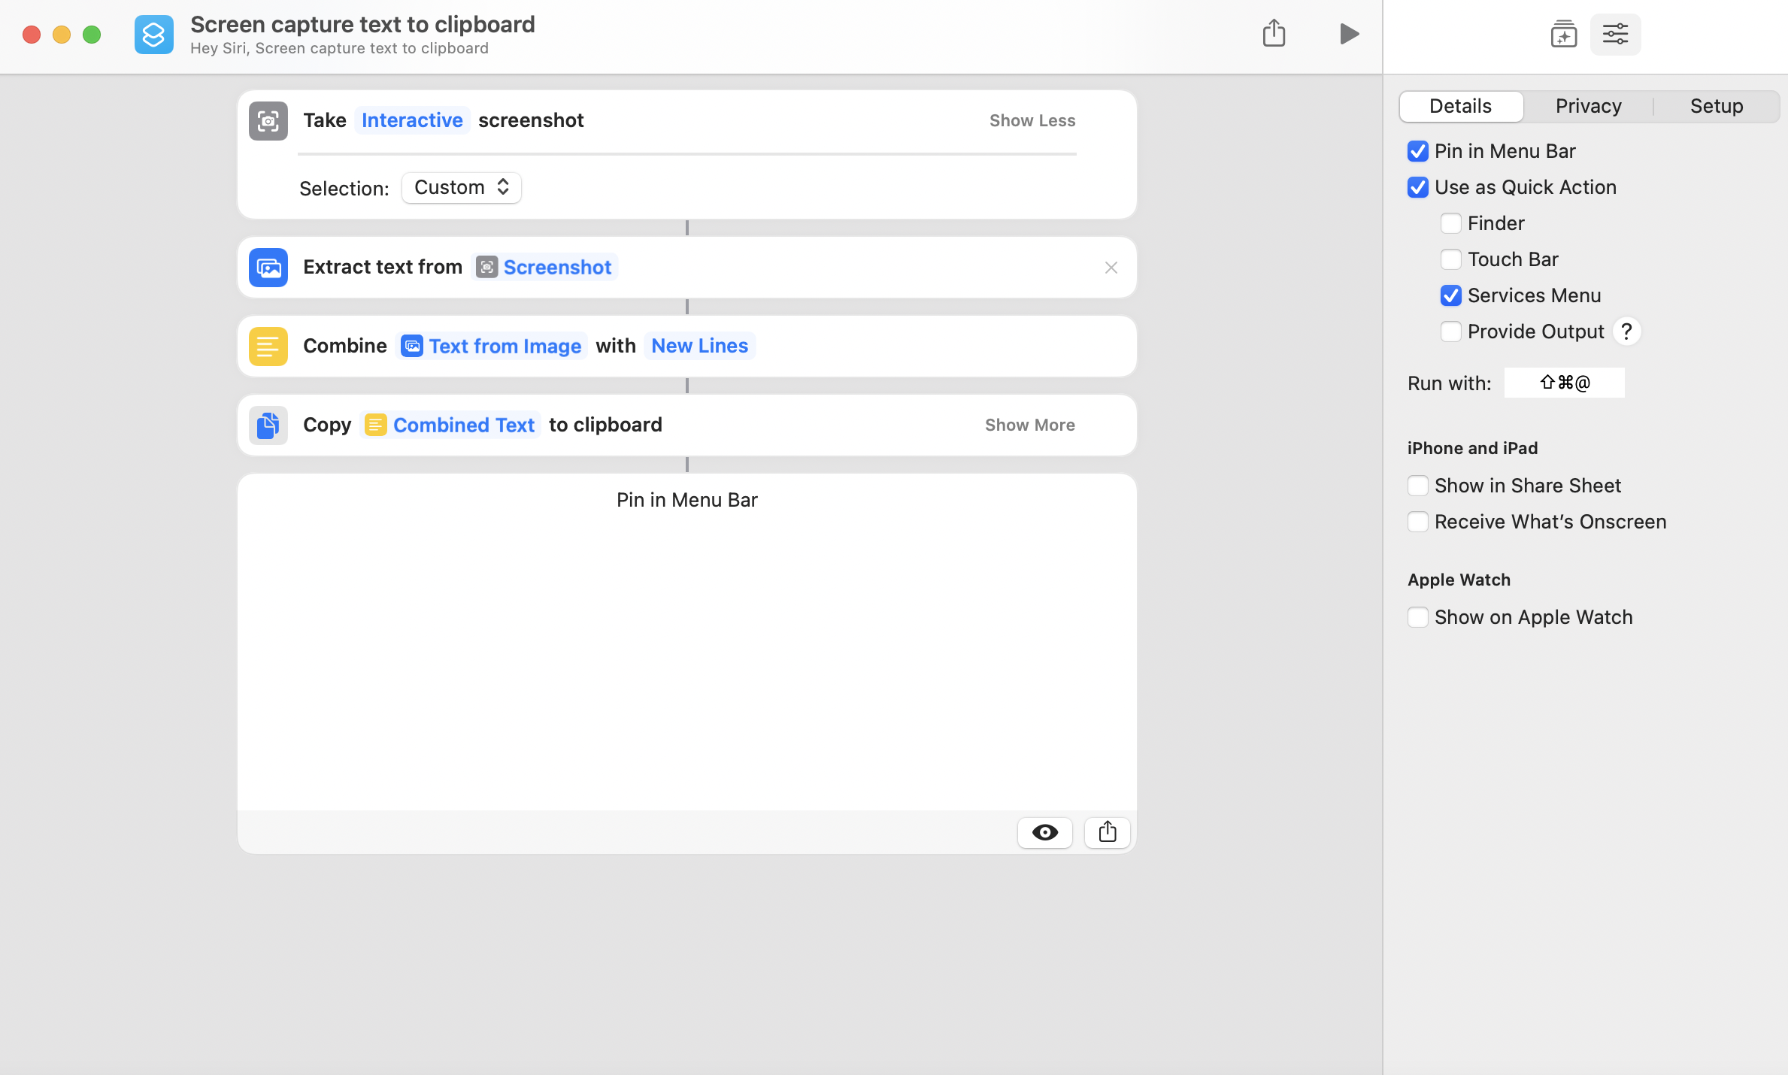This screenshot has width=1788, height=1075.
Task: Expand Selection Custom dropdown
Action: (x=459, y=186)
